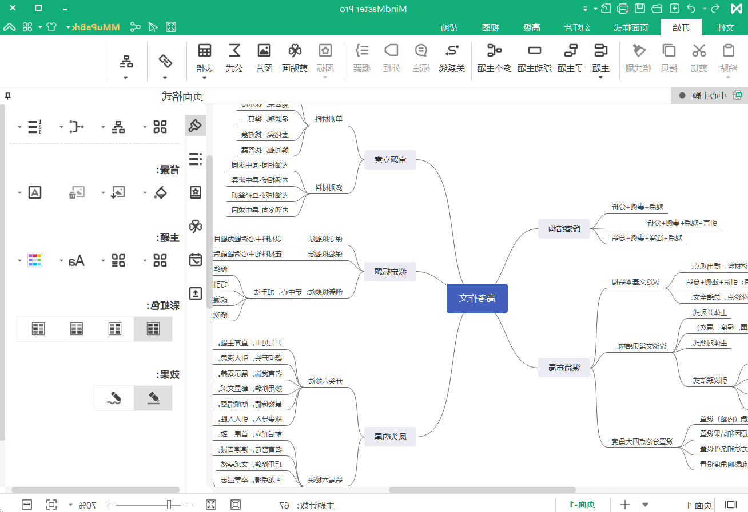Click the 页面-1 sheet tab at bottom
748x512 pixels.
(x=582, y=505)
